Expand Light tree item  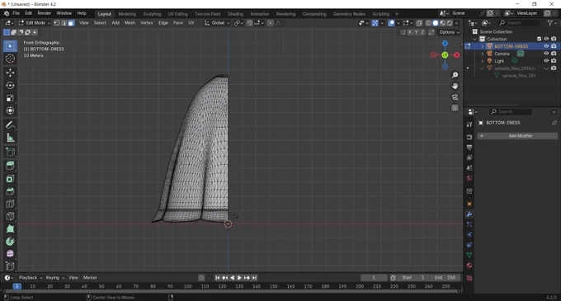483,61
